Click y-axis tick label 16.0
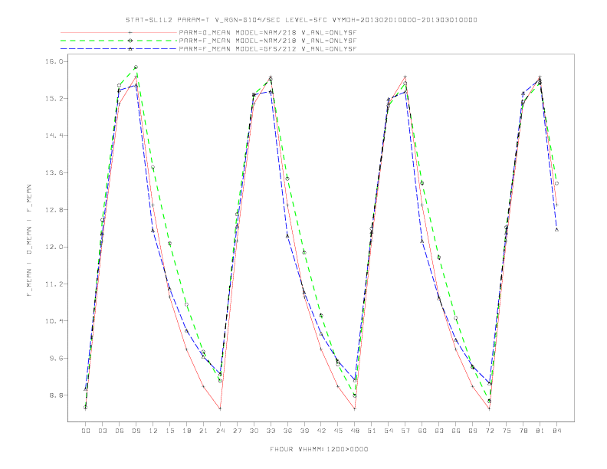The height and width of the screenshot is (469, 607). tap(54, 61)
